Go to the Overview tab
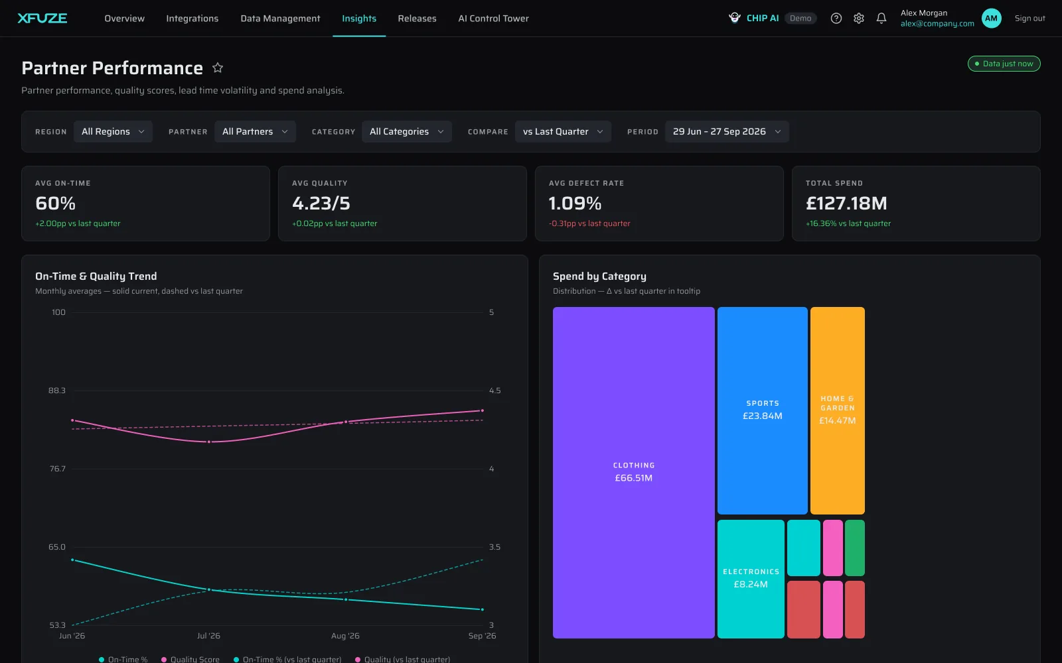The height and width of the screenshot is (663, 1062). [x=124, y=19]
